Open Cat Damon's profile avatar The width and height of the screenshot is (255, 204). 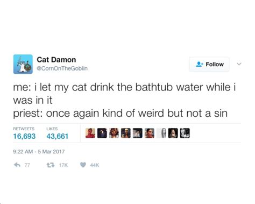23,64
